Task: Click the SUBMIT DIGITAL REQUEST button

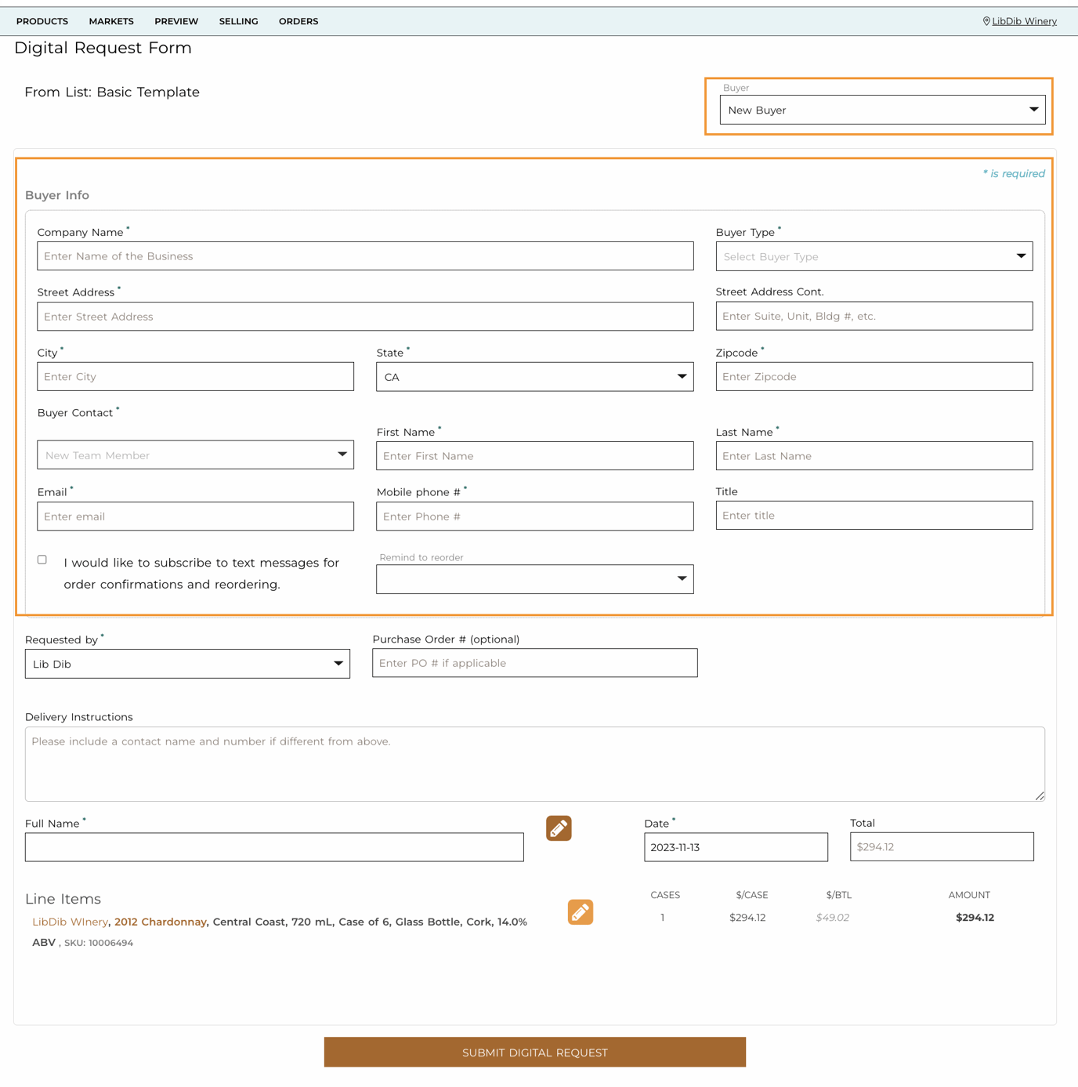Action: pos(534,1053)
